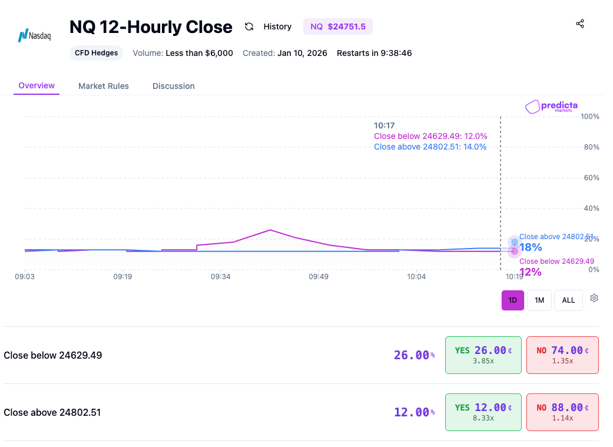Image resolution: width=613 pixels, height=447 pixels.
Task: Toggle the 1M chart range
Action: pos(539,300)
